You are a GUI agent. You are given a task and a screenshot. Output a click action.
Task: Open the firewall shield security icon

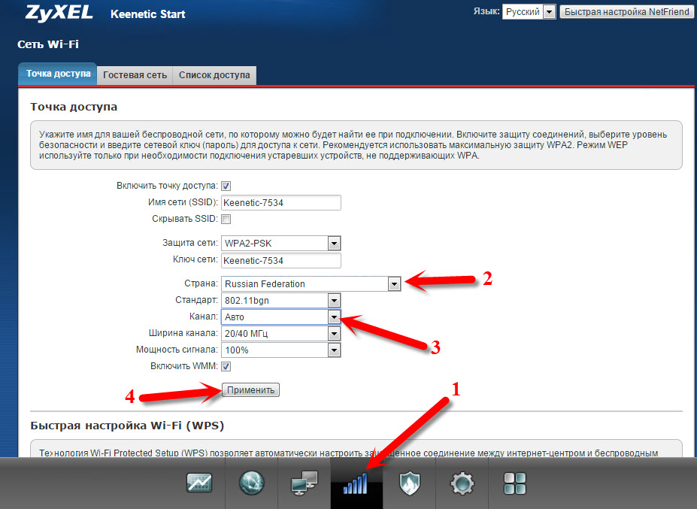pyautogui.click(x=409, y=483)
